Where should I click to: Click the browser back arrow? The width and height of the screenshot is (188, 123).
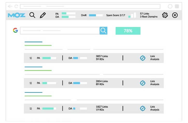click(10, 6)
